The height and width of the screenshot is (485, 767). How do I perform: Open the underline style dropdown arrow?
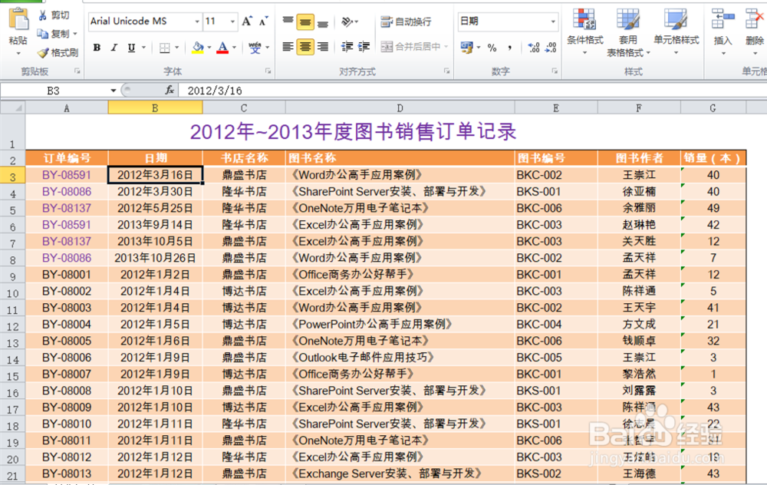point(143,48)
